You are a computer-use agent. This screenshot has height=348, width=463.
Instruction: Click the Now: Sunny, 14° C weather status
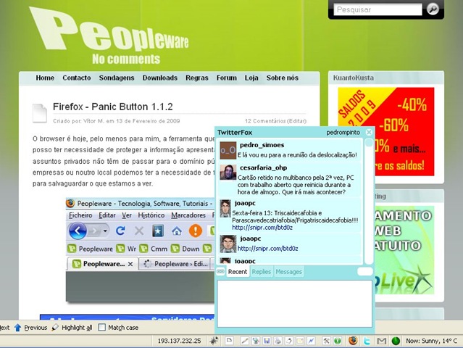pyautogui.click(x=432, y=341)
